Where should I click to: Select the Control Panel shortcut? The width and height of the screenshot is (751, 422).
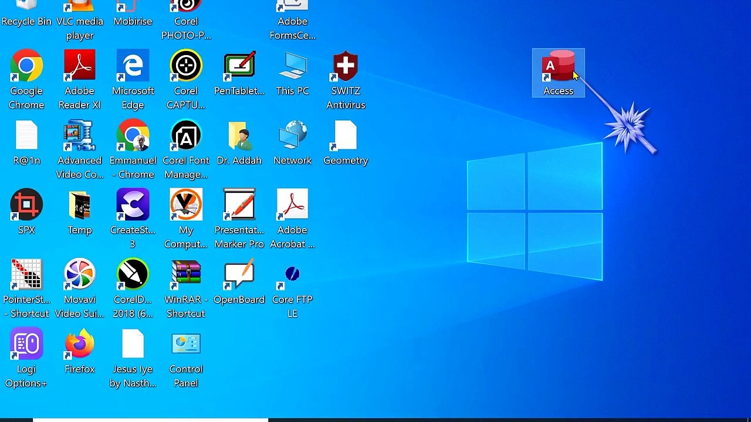click(186, 359)
